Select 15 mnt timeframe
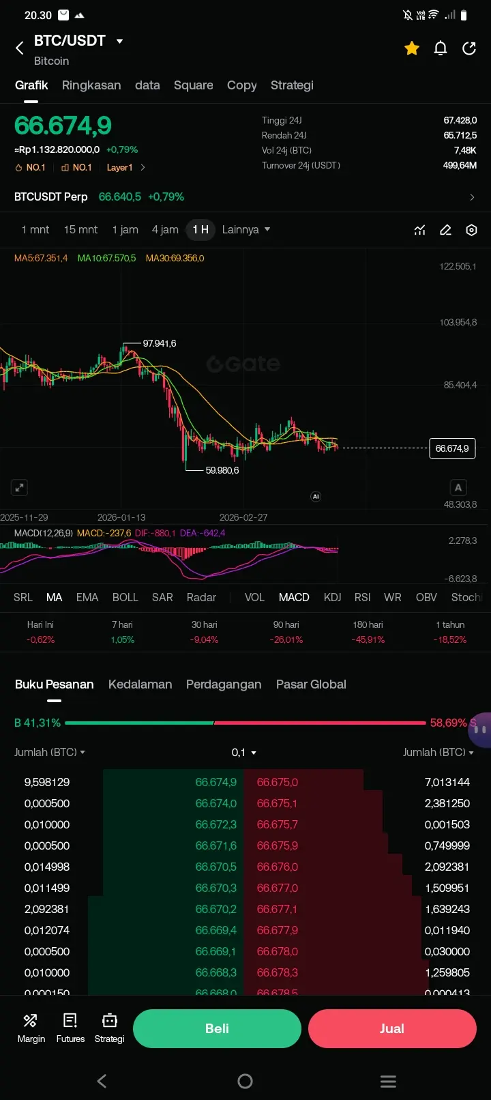 point(80,229)
